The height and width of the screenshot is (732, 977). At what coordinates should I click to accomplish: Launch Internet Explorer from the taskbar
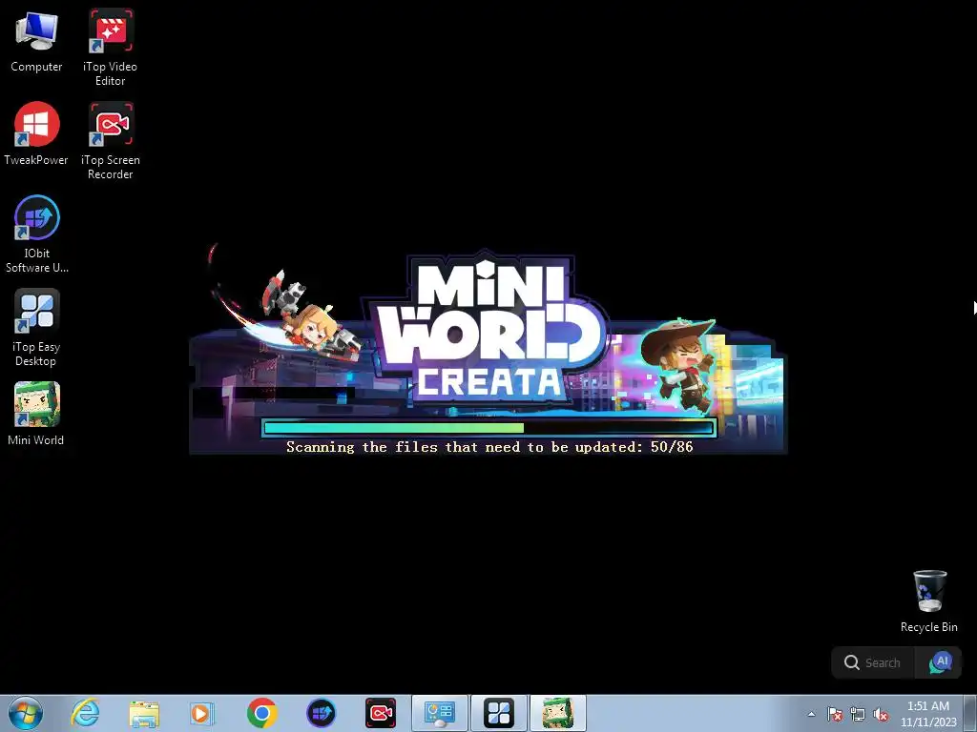pos(85,713)
